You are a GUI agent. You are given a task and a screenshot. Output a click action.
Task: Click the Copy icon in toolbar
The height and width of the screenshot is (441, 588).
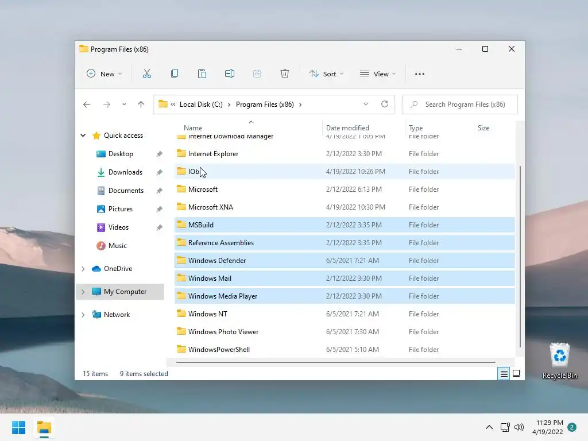175,74
